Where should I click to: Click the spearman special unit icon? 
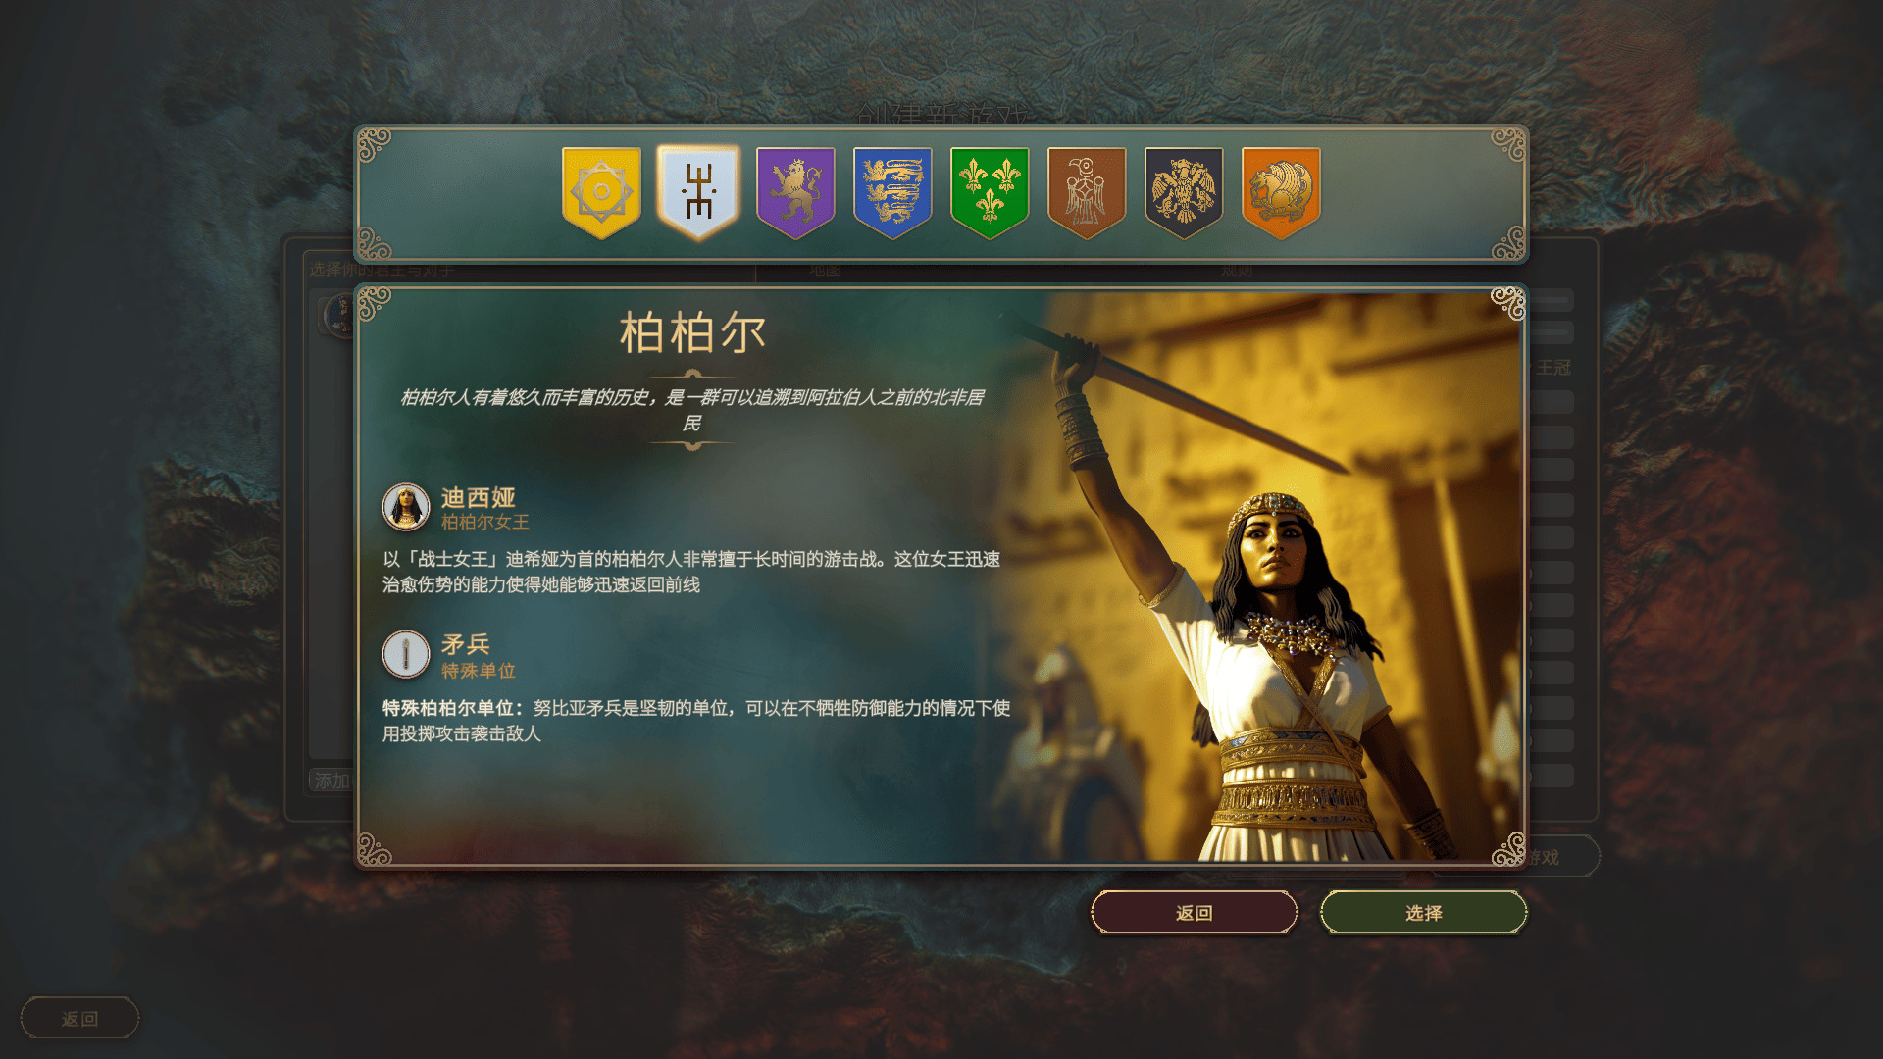pyautogui.click(x=406, y=654)
